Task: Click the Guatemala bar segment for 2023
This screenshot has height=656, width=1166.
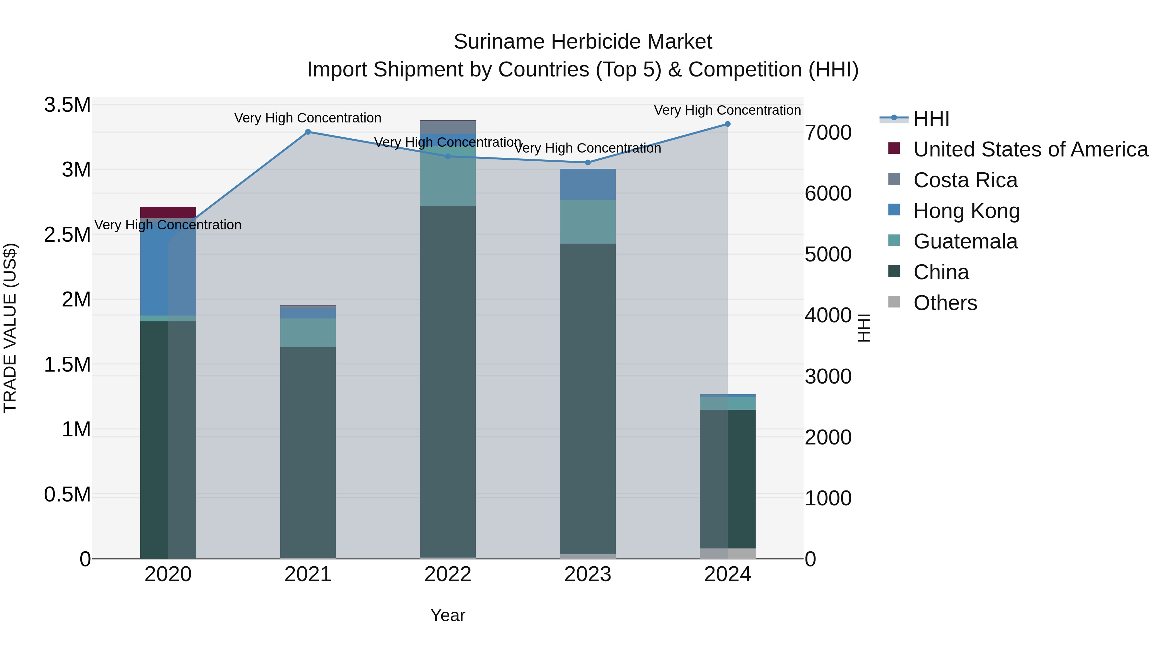Action: (x=588, y=222)
